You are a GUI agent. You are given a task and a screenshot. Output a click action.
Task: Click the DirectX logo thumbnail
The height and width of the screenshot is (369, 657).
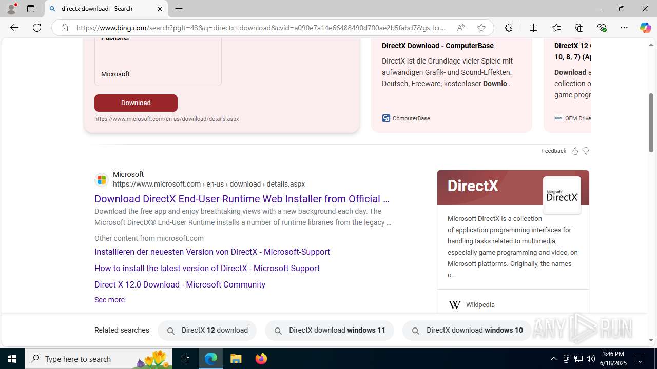click(562, 195)
